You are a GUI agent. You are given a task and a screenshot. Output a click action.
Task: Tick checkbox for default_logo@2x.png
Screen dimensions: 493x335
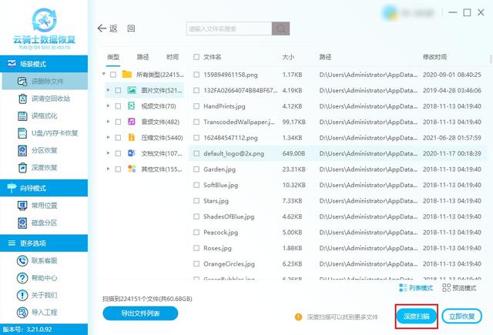tap(196, 153)
